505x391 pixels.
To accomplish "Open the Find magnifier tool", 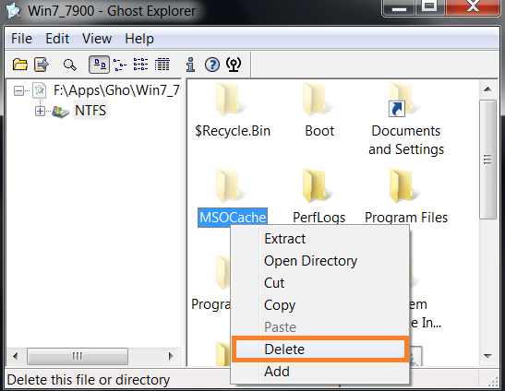I will click(69, 65).
